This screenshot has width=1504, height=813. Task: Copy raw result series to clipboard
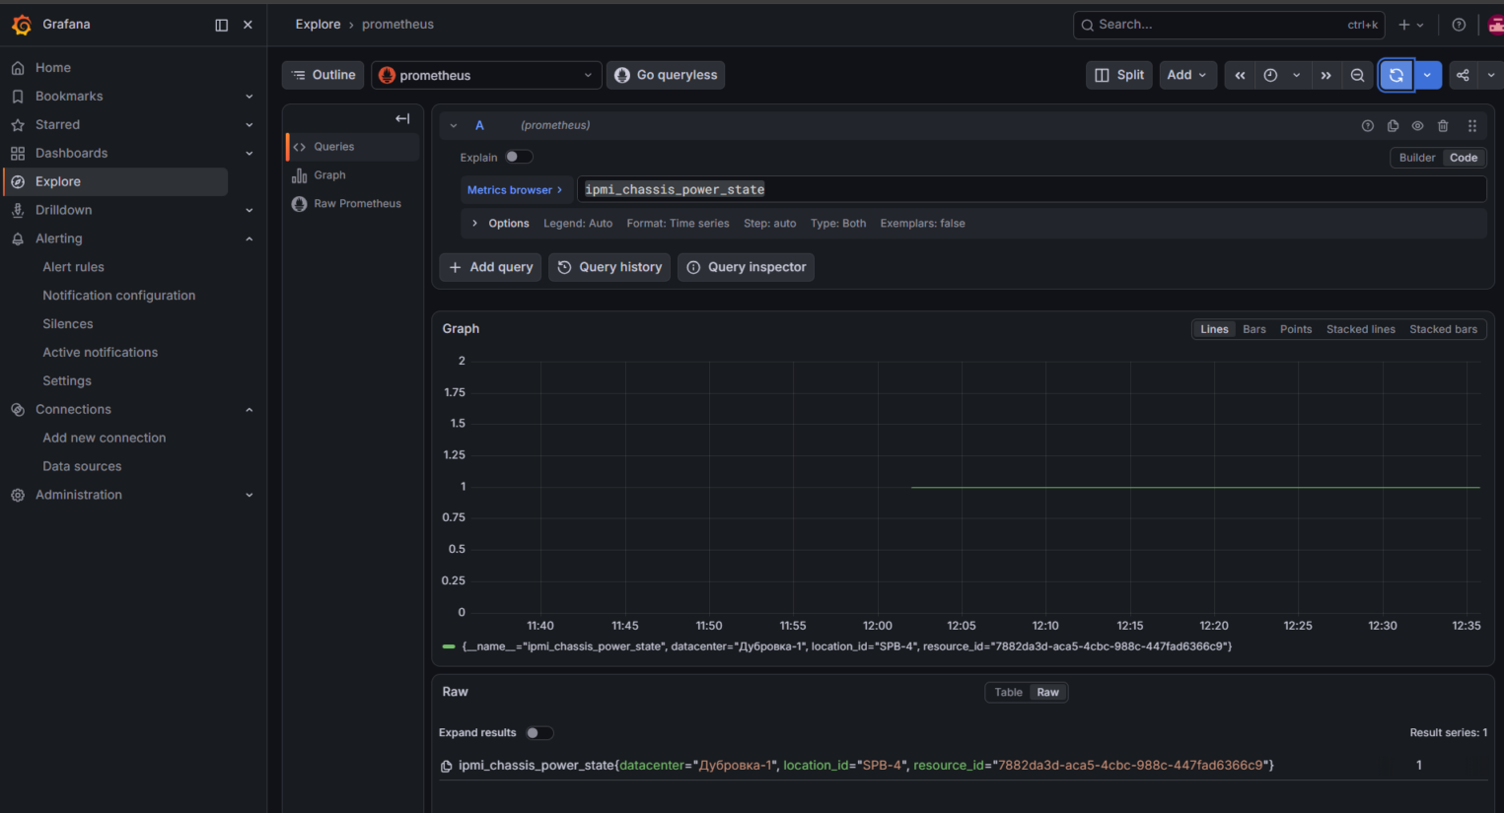(446, 766)
